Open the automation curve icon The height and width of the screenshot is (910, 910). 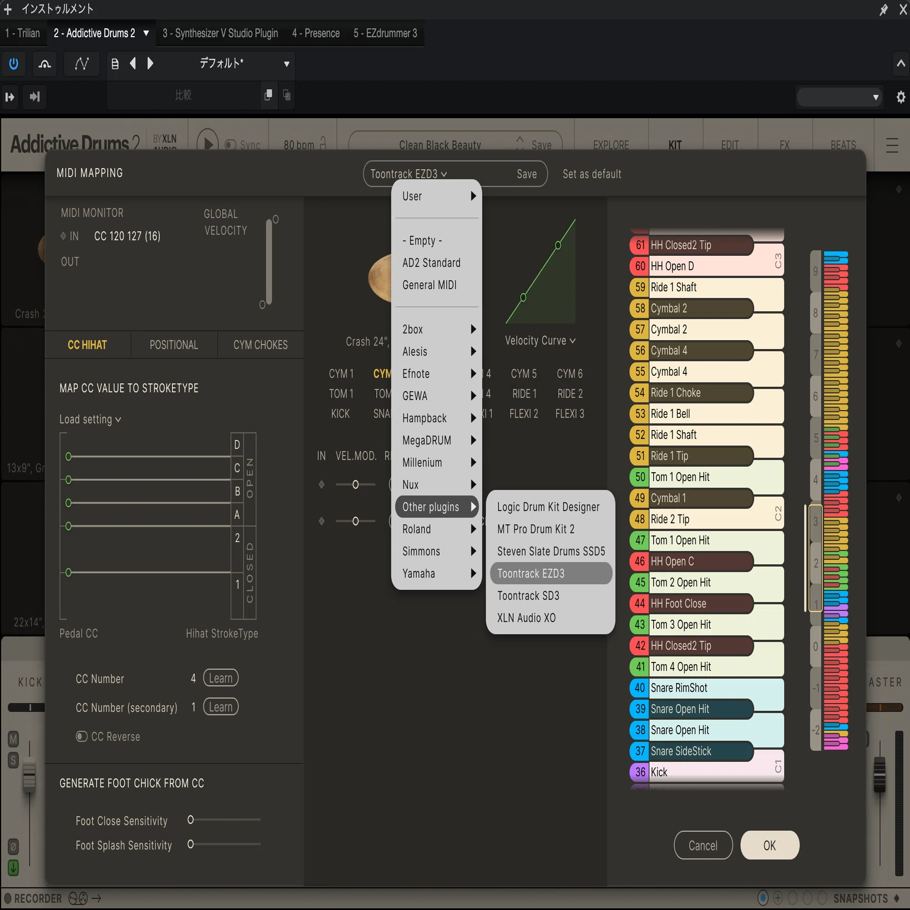tap(82, 64)
